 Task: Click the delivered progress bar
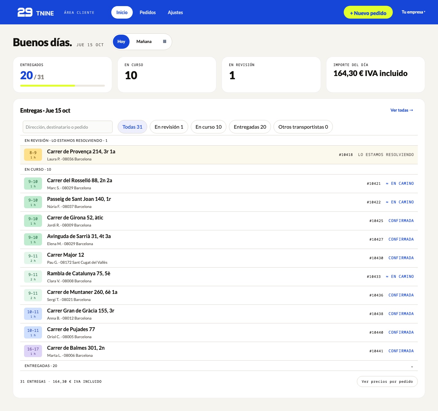pyautogui.click(x=63, y=86)
